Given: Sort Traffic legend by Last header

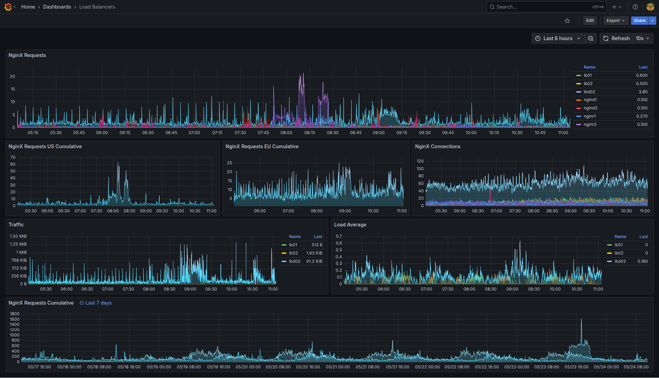Looking at the screenshot, I should pos(318,237).
